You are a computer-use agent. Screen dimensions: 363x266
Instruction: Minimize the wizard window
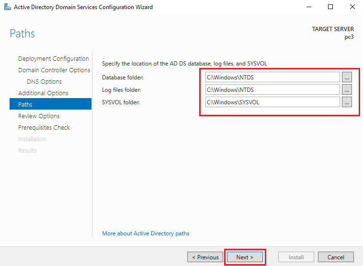308,7
